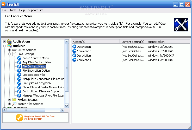Select File System Encryption item

coord(36,83)
